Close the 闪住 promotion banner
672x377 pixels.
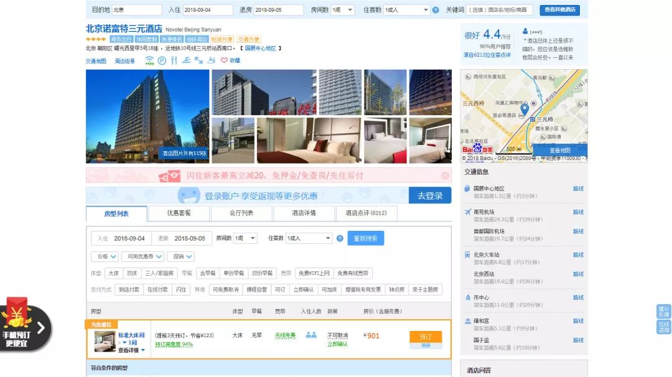point(445,175)
